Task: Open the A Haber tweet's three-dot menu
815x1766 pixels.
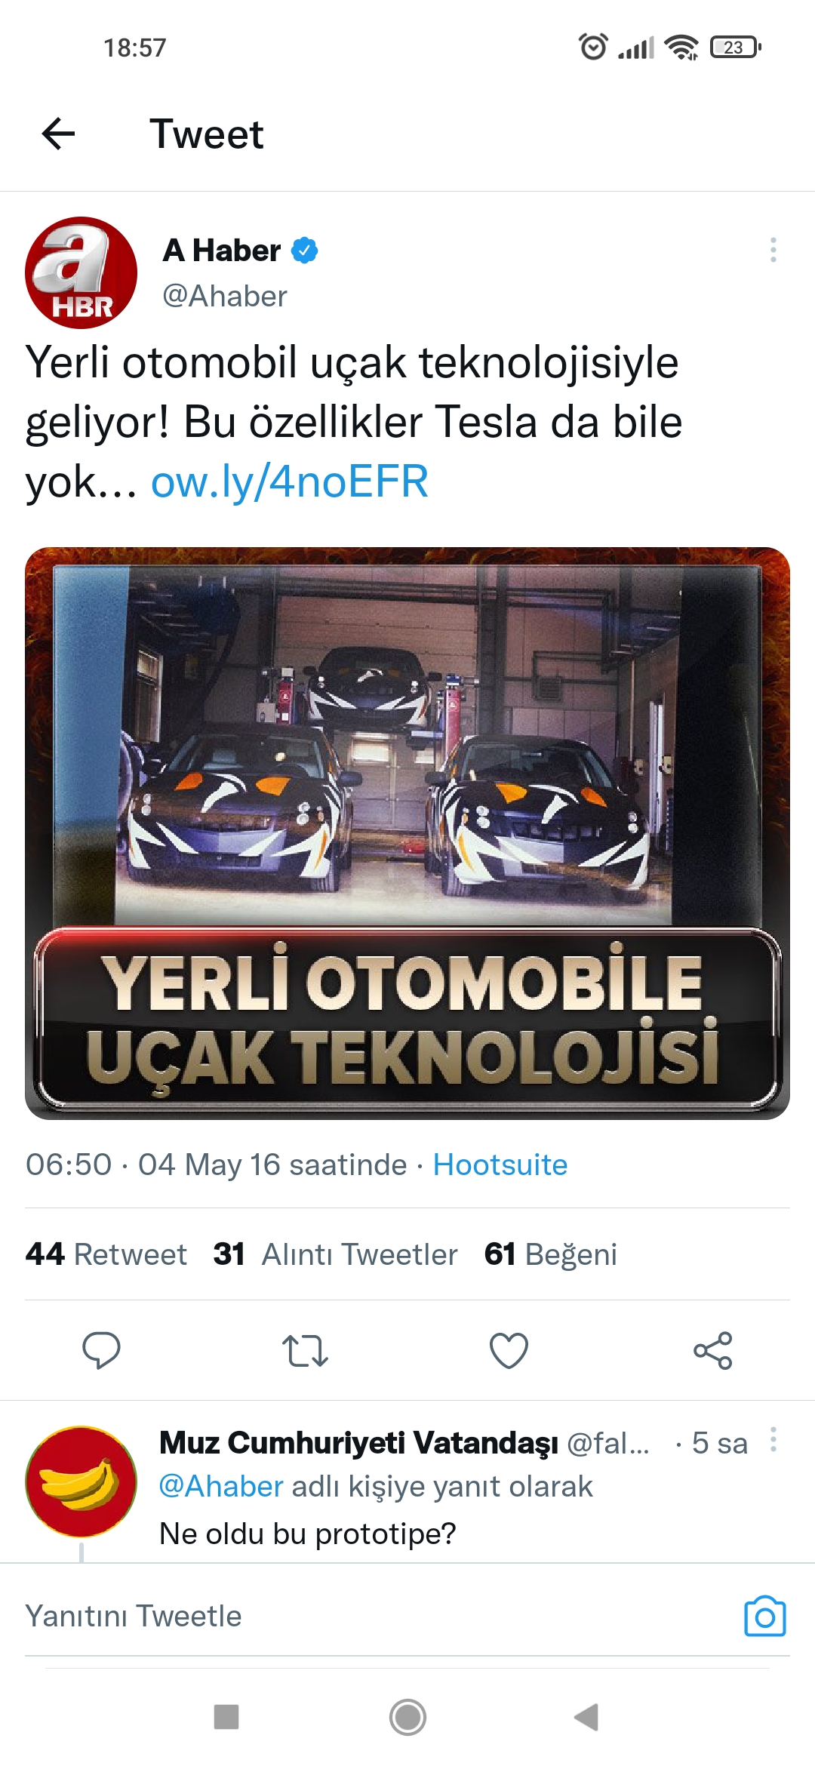Action: [773, 250]
